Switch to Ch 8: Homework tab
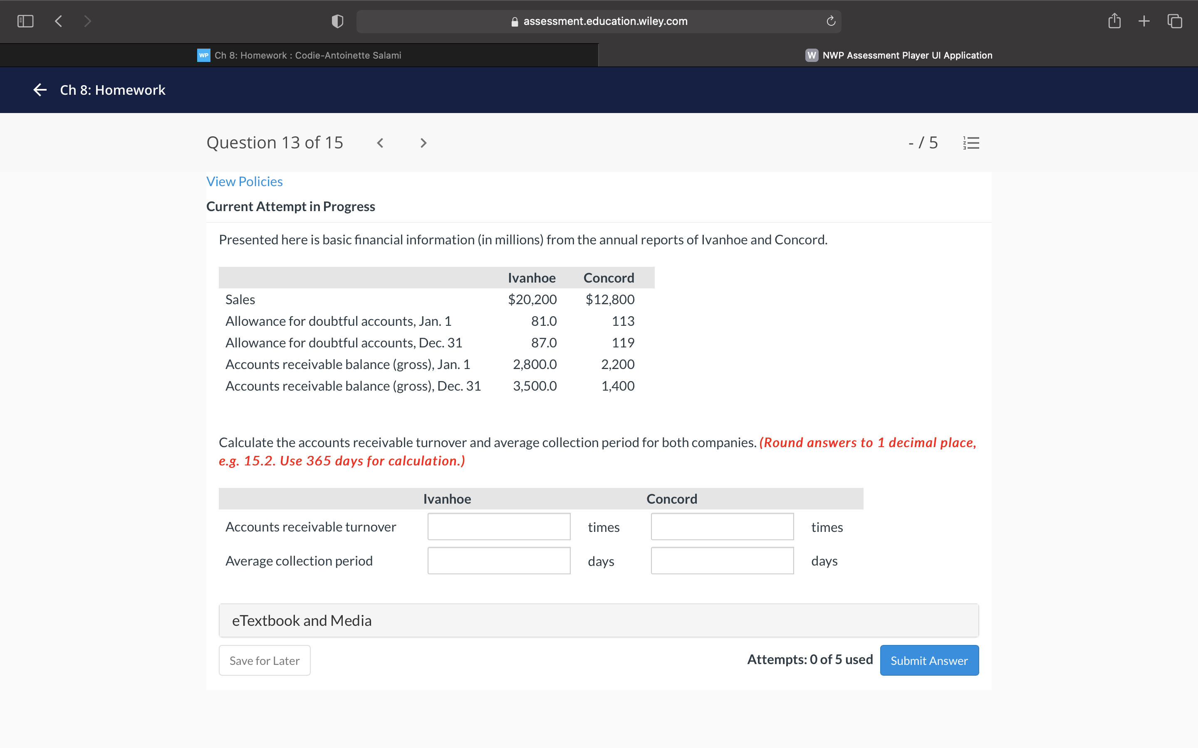 [x=299, y=55]
